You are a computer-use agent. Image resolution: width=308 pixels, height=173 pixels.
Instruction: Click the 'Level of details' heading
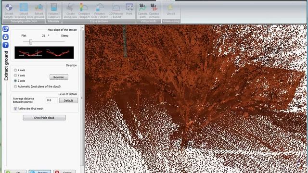point(68,94)
